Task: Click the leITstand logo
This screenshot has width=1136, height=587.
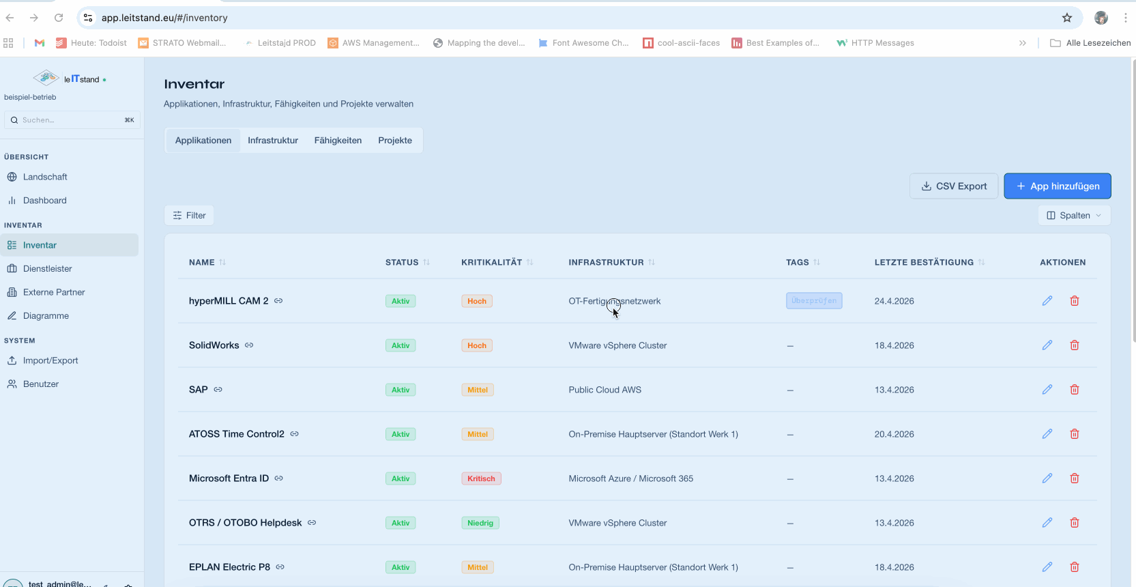Action: click(x=70, y=78)
